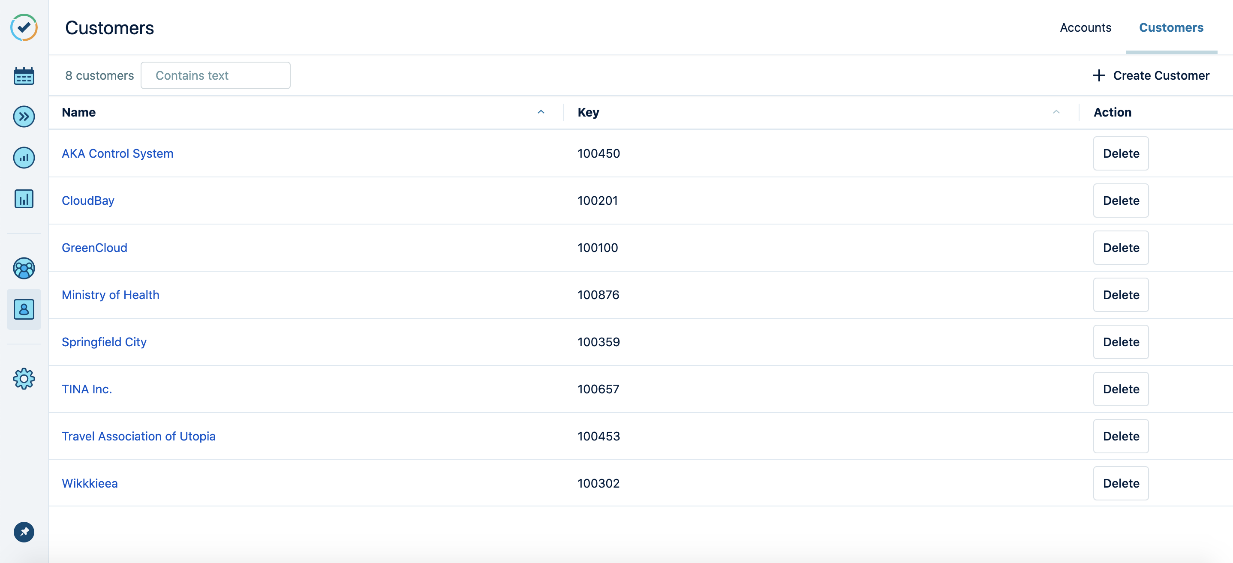Open the circular chart activity icon

[x=24, y=158]
